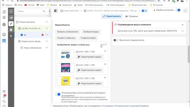Viewport: 190px width, 107px height.
Task: Open the yellow 0:05 video thumbnail
Action: pos(66,81)
